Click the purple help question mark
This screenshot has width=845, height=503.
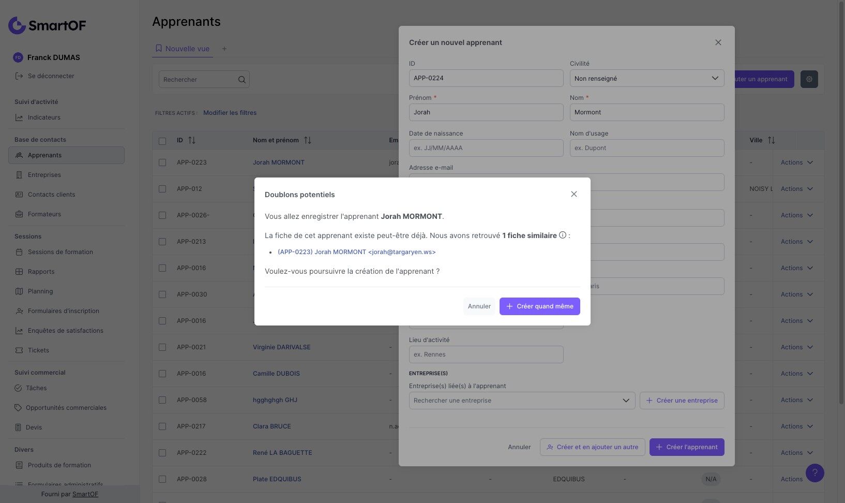click(x=814, y=472)
